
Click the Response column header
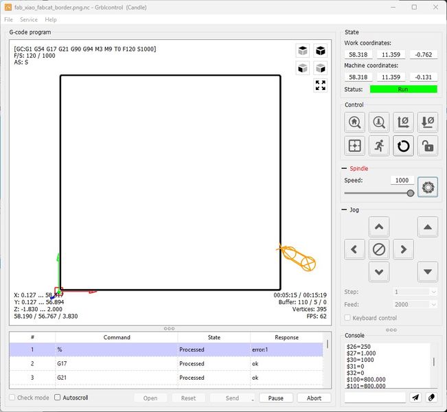(x=286, y=337)
